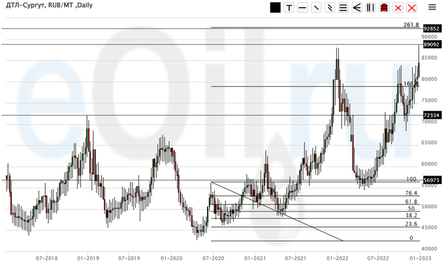Screen dimensions: 444x265
Task: Select the line with arrow tool
Action: (x=330, y=8)
